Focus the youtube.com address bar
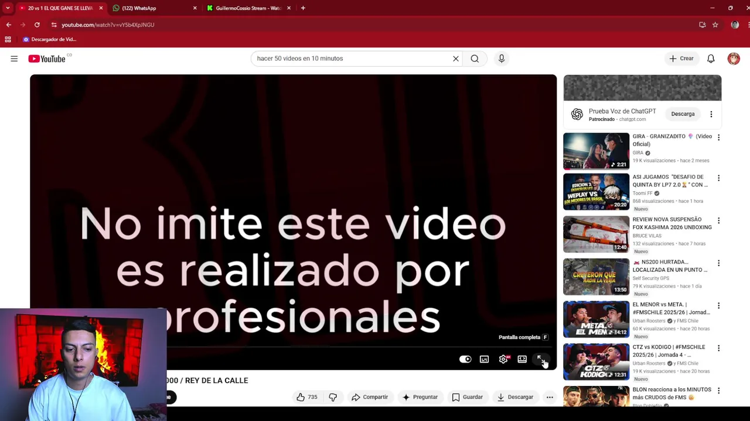This screenshot has width=750, height=421. pos(375,25)
